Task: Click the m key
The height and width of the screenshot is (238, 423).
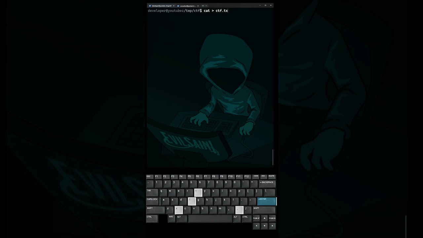Action: click(x=222, y=210)
